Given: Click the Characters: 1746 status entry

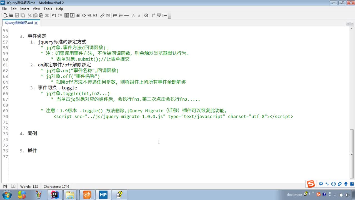Looking at the screenshot, I should coord(56,187).
